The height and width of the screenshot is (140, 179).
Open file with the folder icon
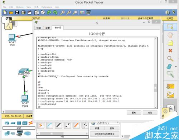pyautogui.click(x=11, y=13)
